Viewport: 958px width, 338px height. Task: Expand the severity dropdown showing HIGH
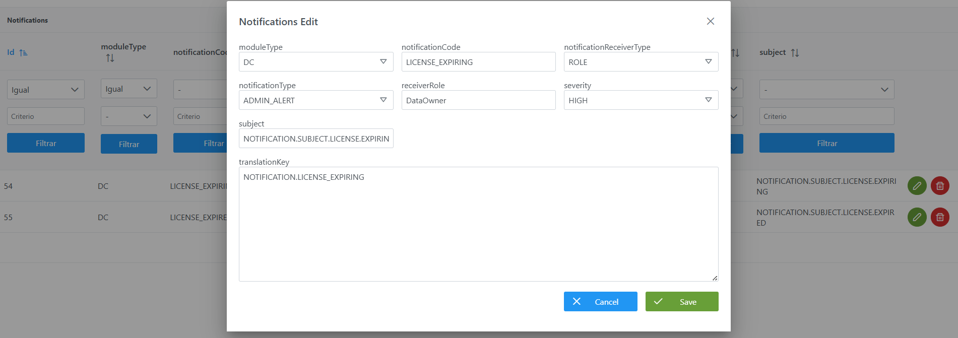(641, 100)
